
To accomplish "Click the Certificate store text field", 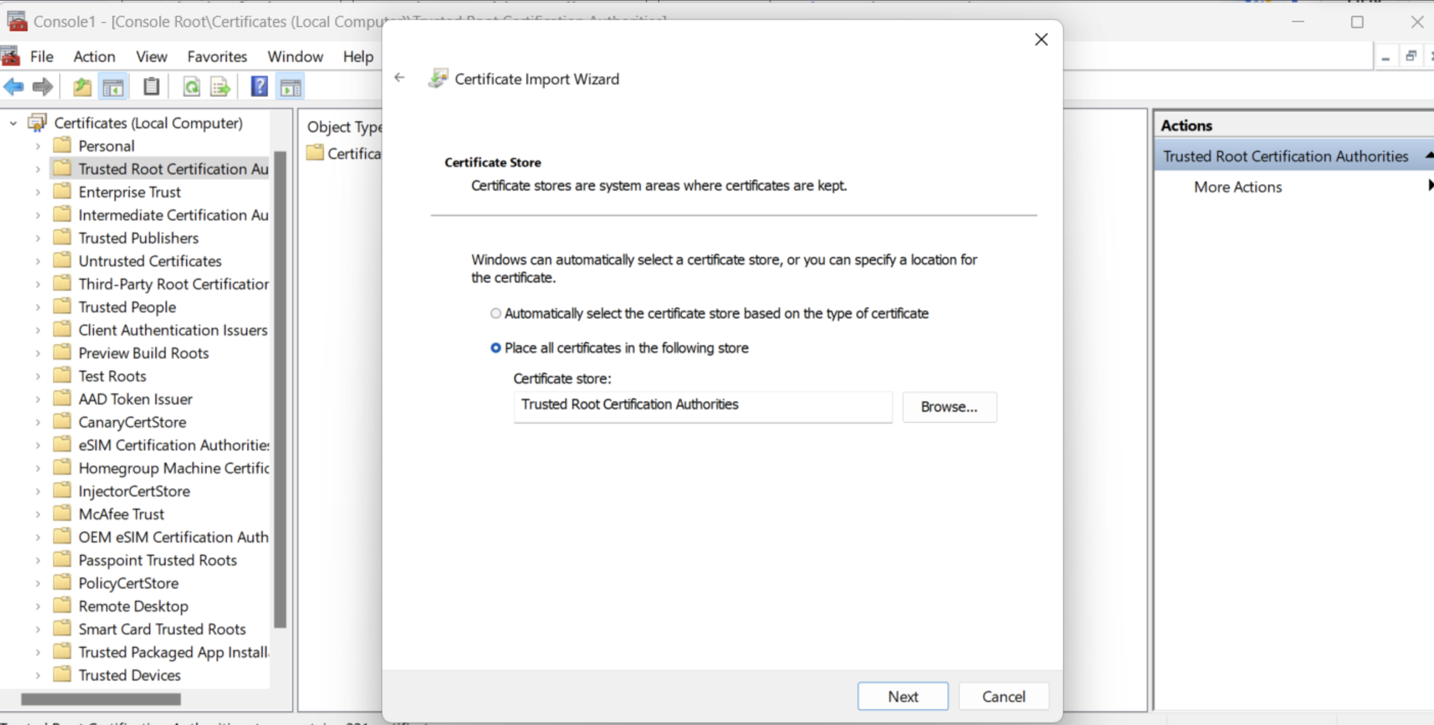I will tap(703, 406).
